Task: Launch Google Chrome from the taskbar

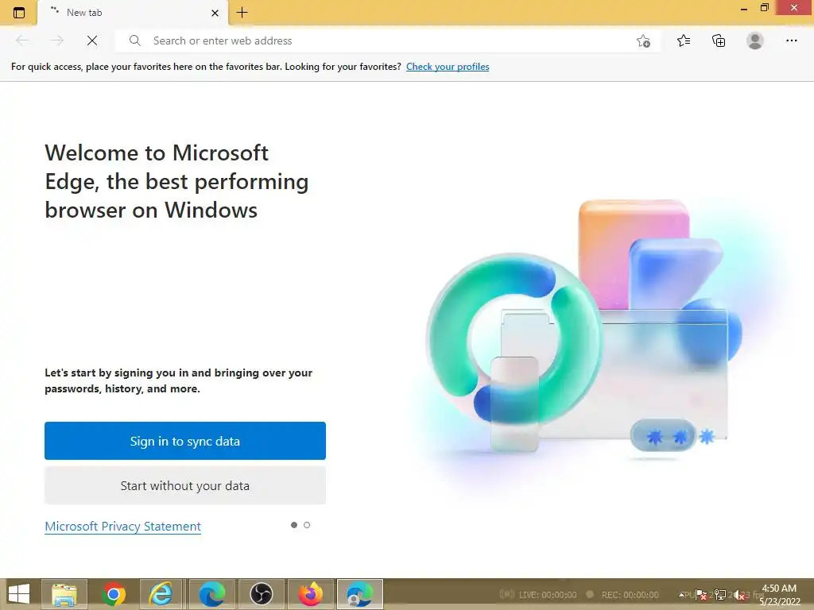Action: pos(114,594)
